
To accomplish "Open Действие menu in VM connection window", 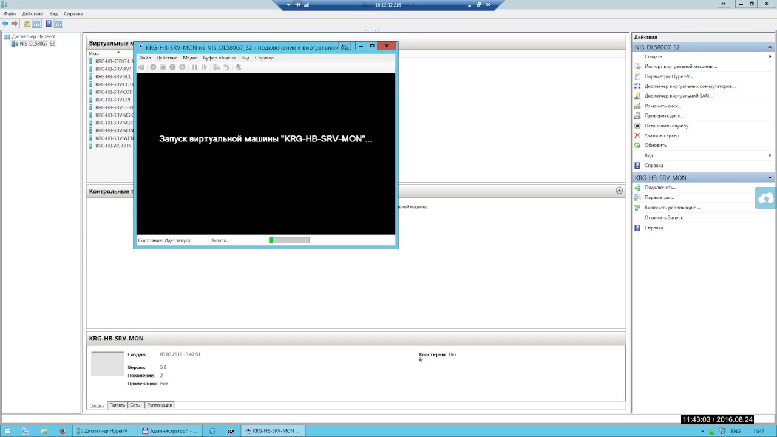I will (x=167, y=58).
